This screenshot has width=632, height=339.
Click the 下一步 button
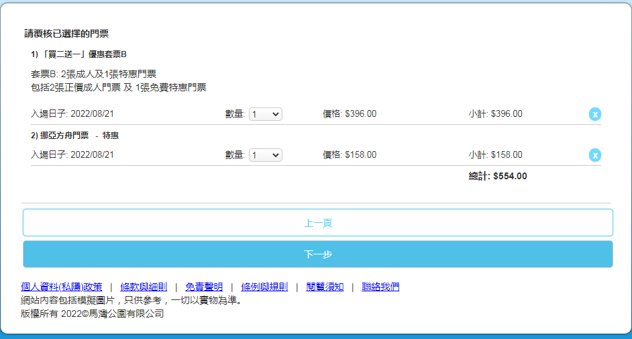click(318, 254)
